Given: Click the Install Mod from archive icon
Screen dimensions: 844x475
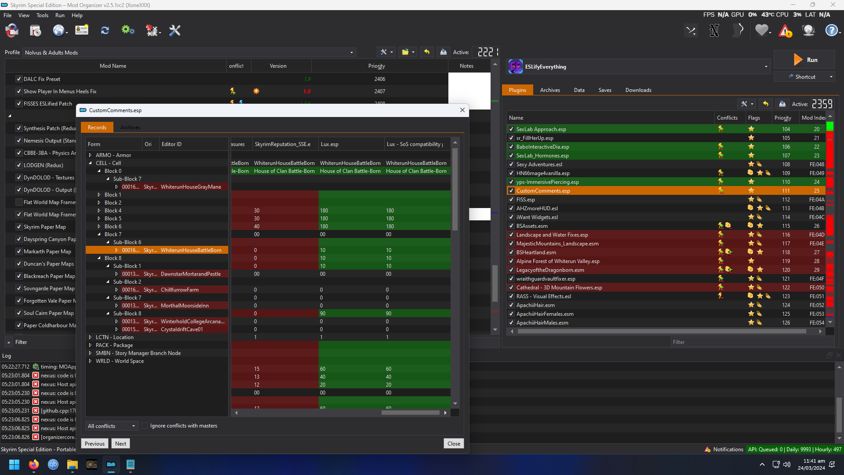Looking at the screenshot, I should coord(12,30).
